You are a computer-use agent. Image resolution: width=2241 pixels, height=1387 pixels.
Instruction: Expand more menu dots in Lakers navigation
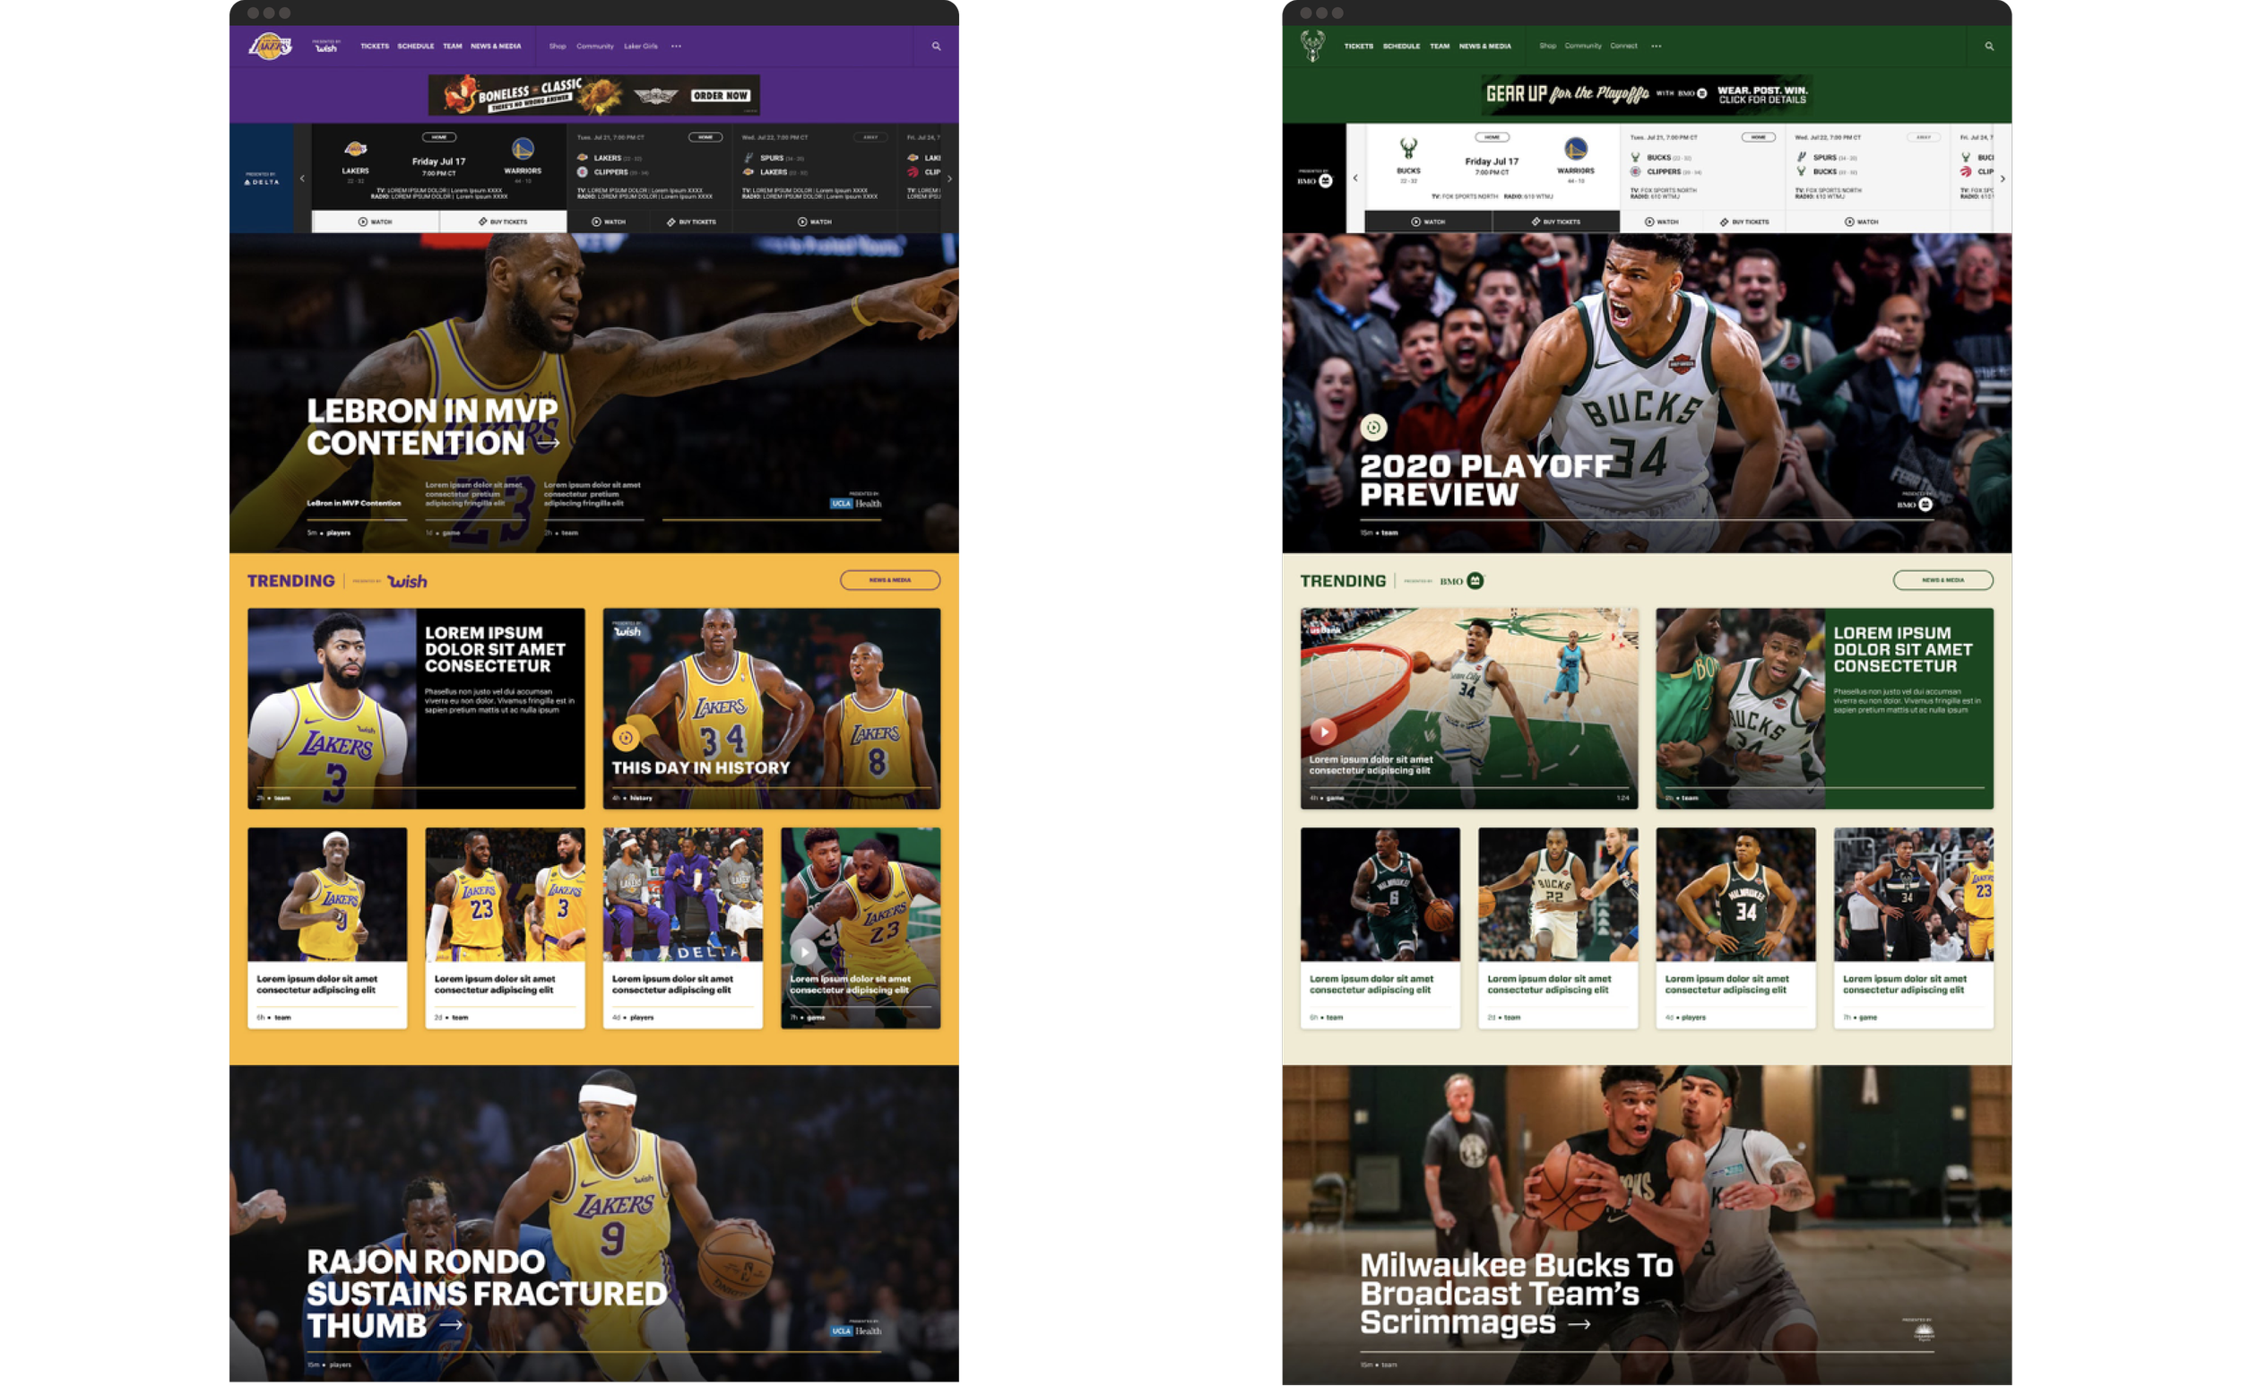(x=676, y=46)
